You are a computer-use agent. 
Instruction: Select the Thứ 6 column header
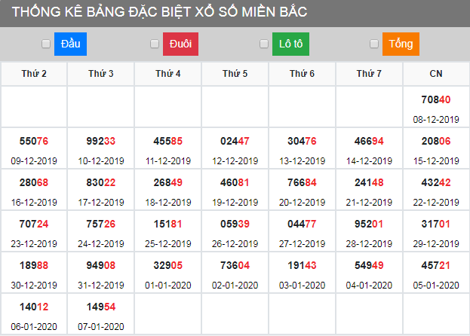pyautogui.click(x=302, y=74)
